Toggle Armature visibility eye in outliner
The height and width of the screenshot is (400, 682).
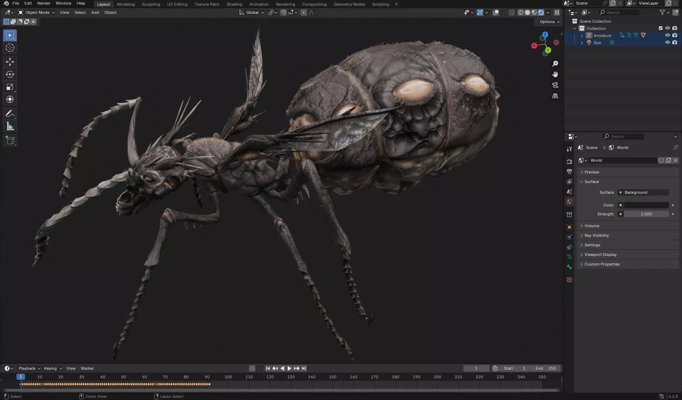(x=667, y=35)
